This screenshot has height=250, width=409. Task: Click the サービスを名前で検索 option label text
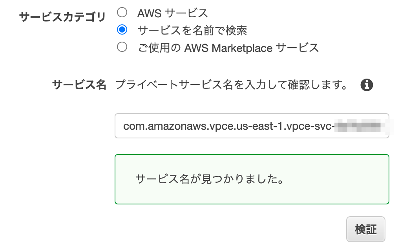[192, 30]
